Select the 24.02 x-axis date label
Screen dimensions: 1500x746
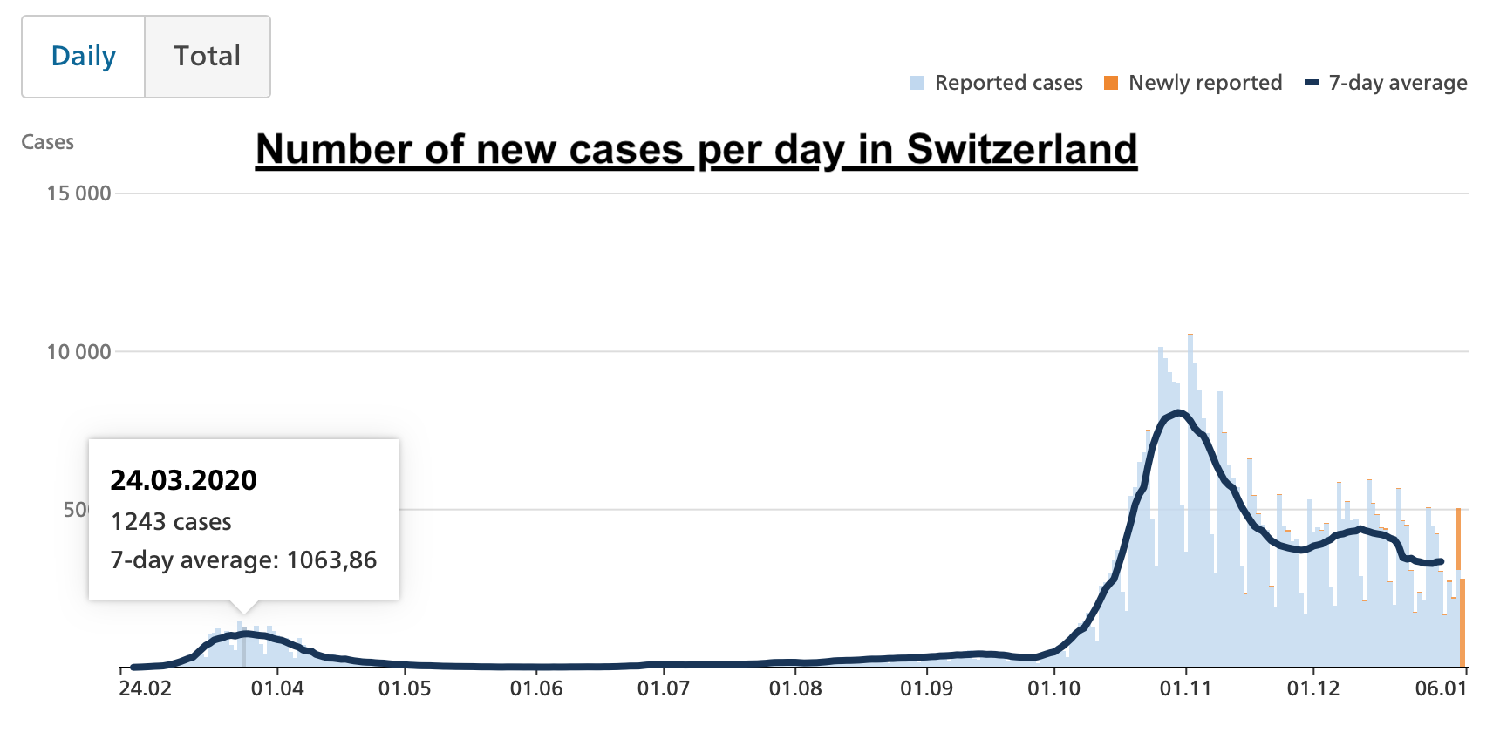click(145, 688)
